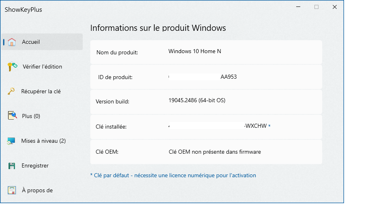Click the Clé par défaut footnote
This screenshot has width=389, height=219.
(x=173, y=175)
